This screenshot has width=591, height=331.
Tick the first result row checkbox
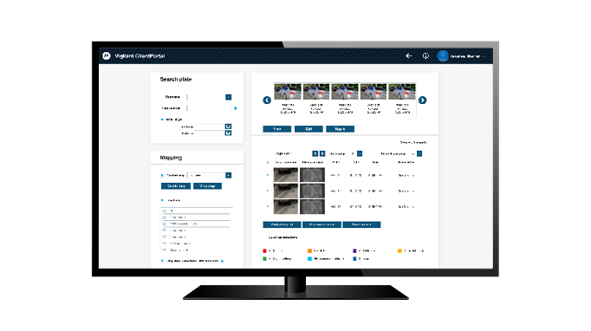click(x=268, y=175)
